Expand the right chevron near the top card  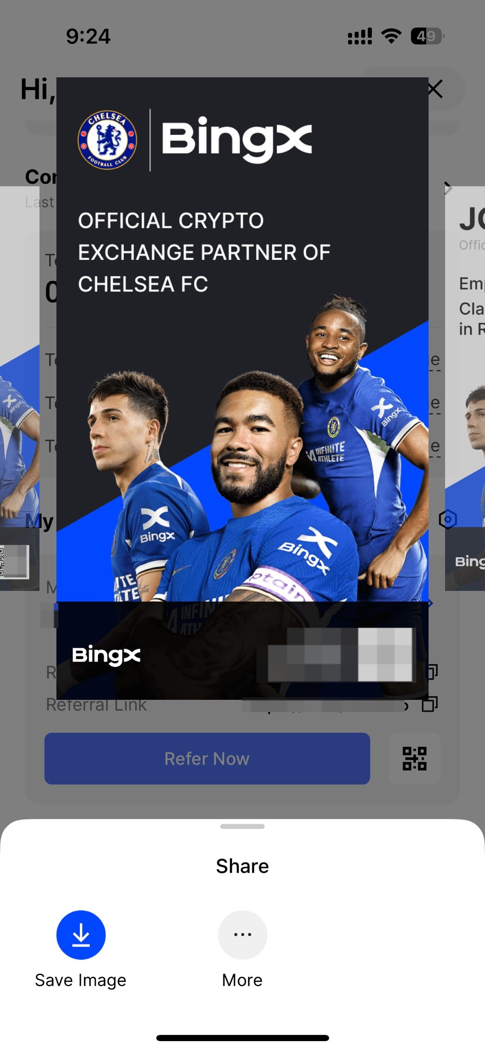(x=447, y=188)
